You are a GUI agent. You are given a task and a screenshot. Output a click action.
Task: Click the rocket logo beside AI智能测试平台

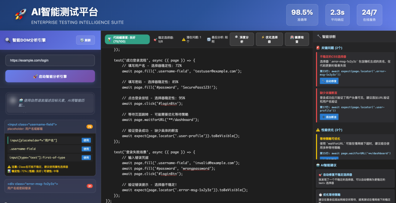point(21,14)
